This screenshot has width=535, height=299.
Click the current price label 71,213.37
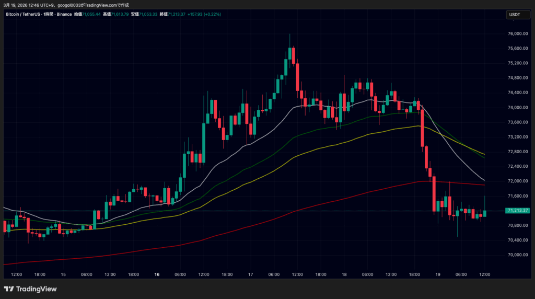coord(517,211)
